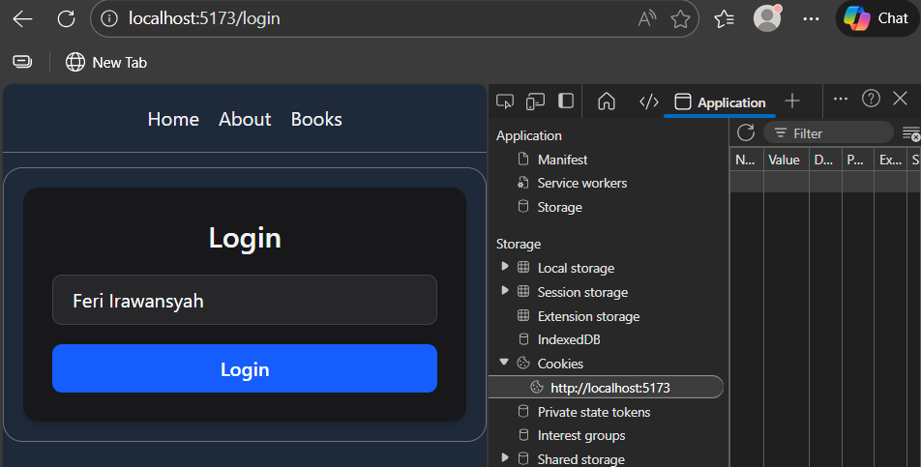Open the New Tab bookmark

[x=106, y=62]
